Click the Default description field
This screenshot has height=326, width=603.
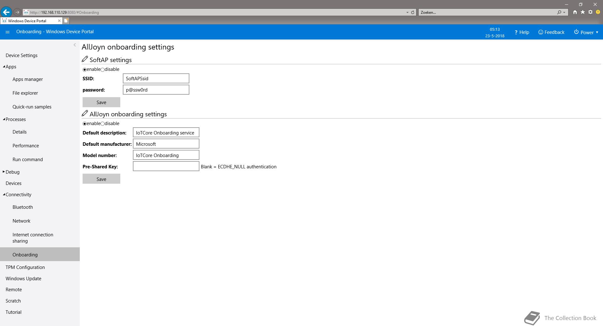[x=166, y=133]
